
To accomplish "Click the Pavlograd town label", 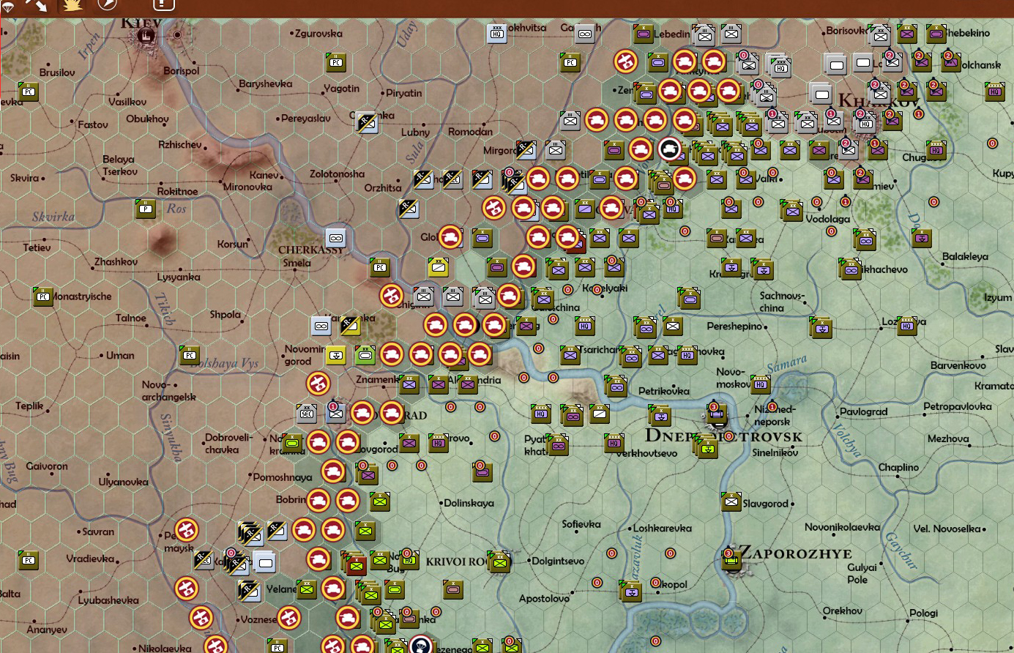I will (x=863, y=412).
